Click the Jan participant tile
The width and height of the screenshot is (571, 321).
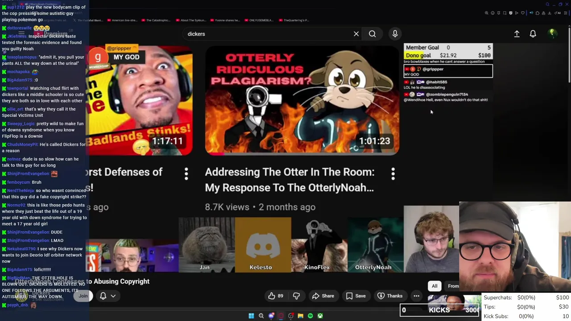[x=207, y=245]
